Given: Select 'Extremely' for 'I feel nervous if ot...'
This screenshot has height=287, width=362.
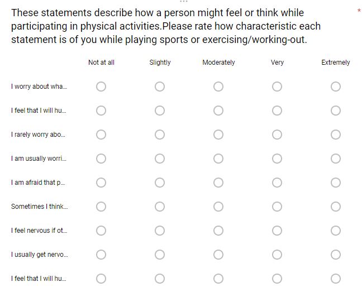Looking at the screenshot, I should [336, 231].
